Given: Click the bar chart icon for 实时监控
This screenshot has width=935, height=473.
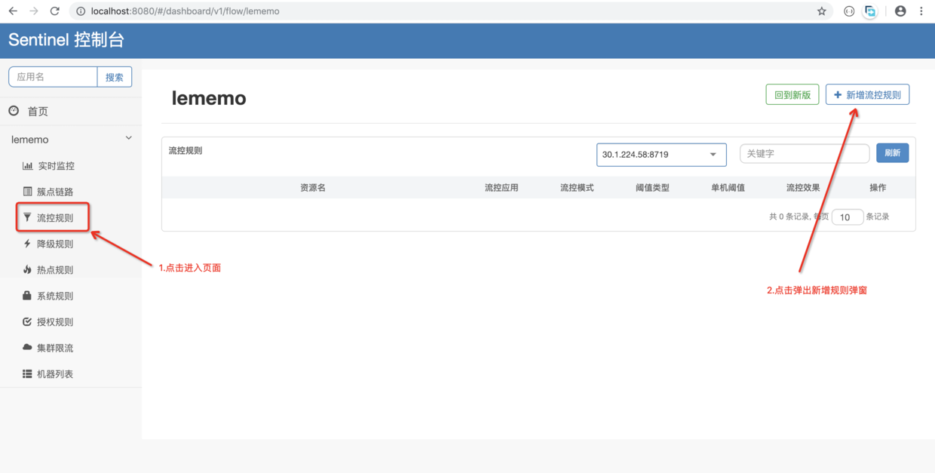Looking at the screenshot, I should click(x=27, y=166).
